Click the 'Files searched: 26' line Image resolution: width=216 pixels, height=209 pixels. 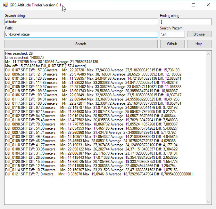pos(19,53)
